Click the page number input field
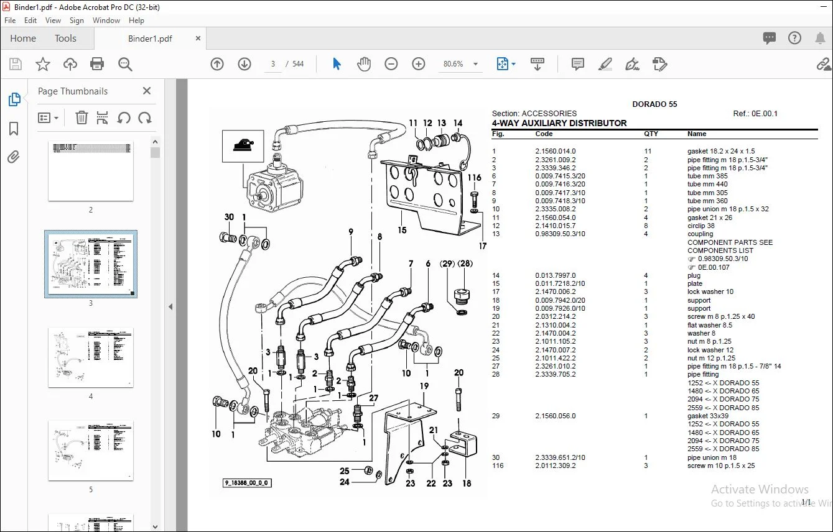Viewport: 833px width, 532px height. (x=273, y=64)
